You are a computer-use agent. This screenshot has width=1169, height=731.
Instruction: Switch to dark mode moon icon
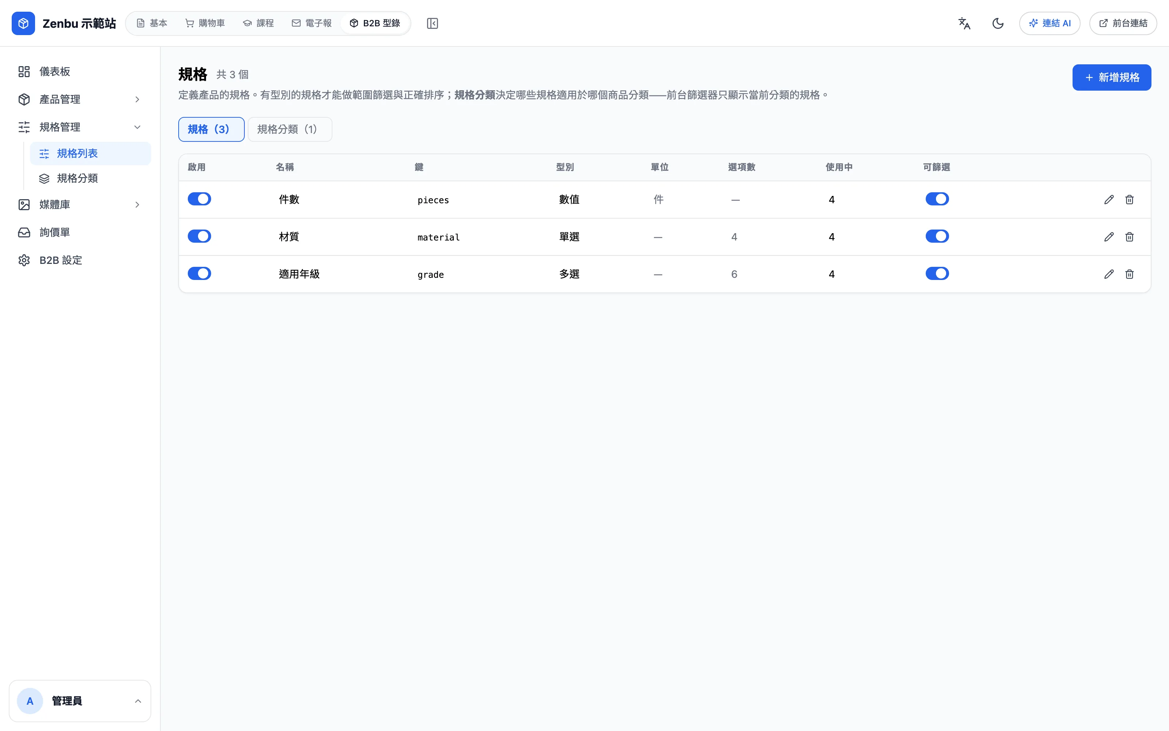click(x=998, y=23)
